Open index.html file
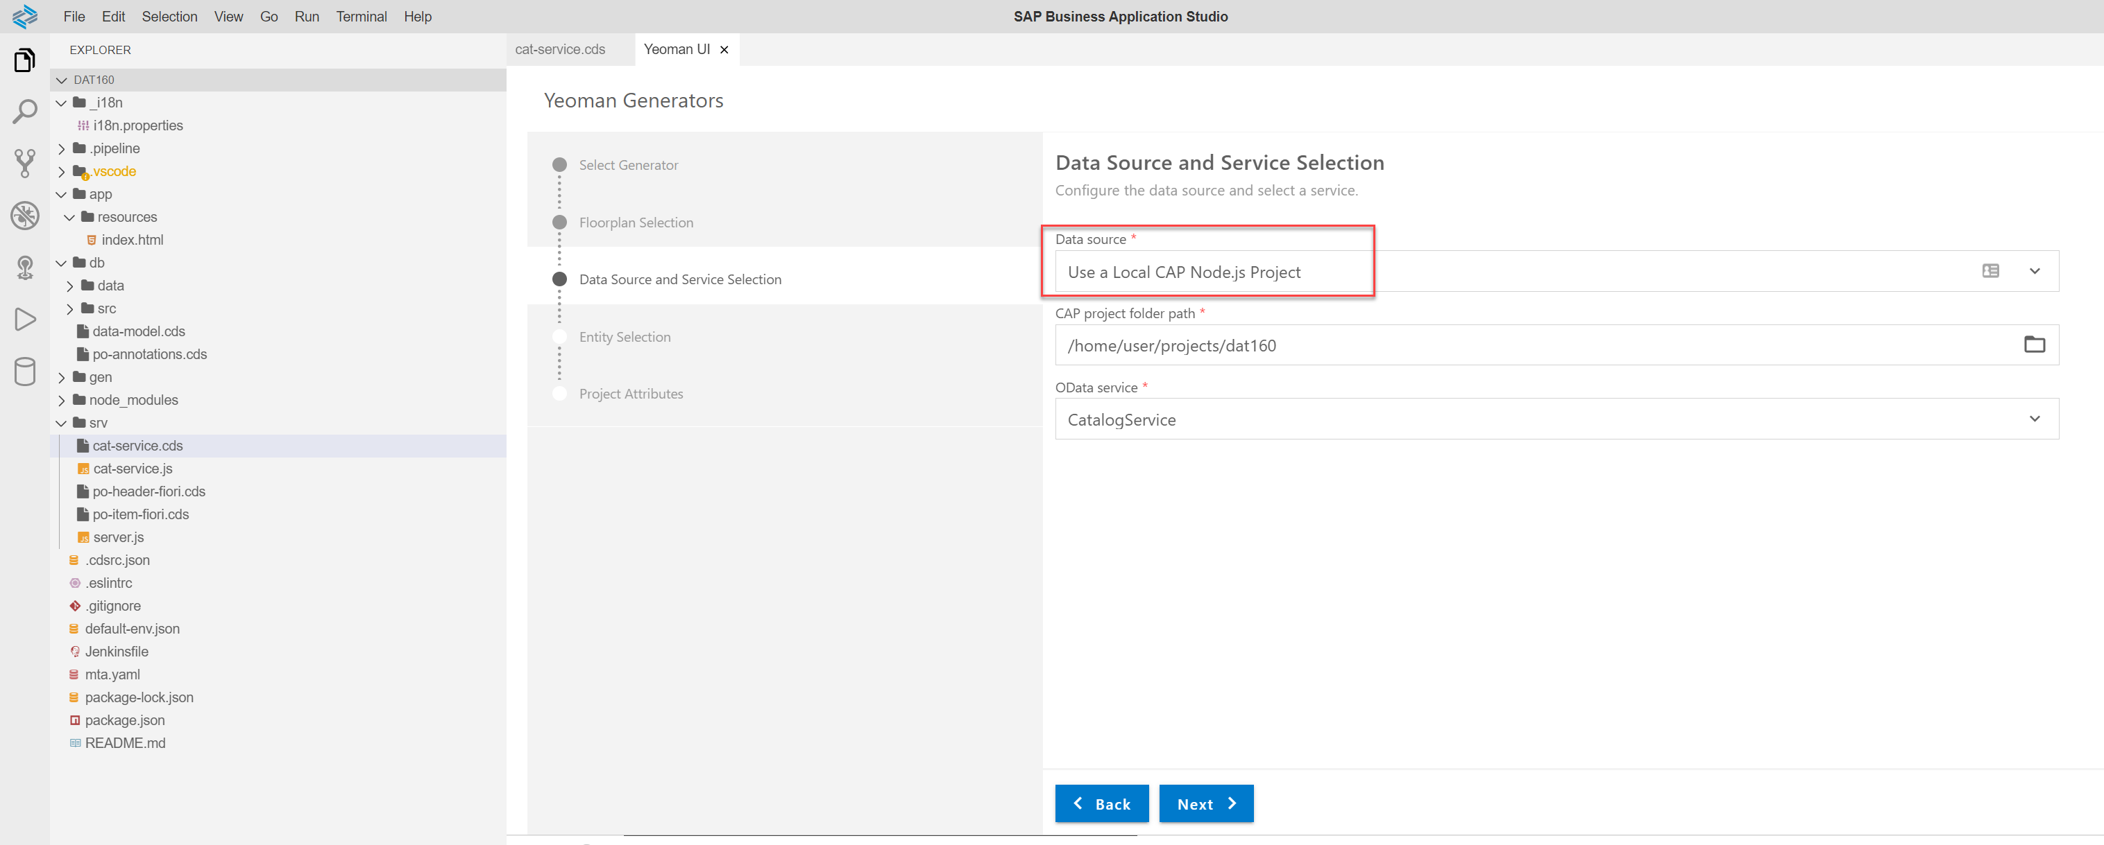Image resolution: width=2104 pixels, height=845 pixels. click(x=133, y=240)
